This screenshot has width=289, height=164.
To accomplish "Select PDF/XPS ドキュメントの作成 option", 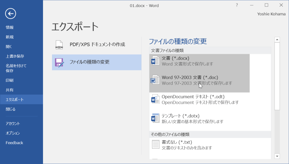I will pyautogui.click(x=97, y=45).
